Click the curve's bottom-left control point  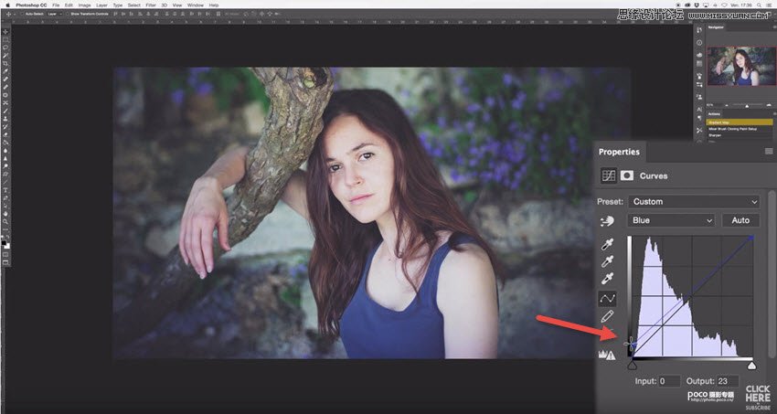click(x=633, y=344)
